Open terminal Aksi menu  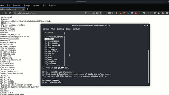(x=53, y=29)
